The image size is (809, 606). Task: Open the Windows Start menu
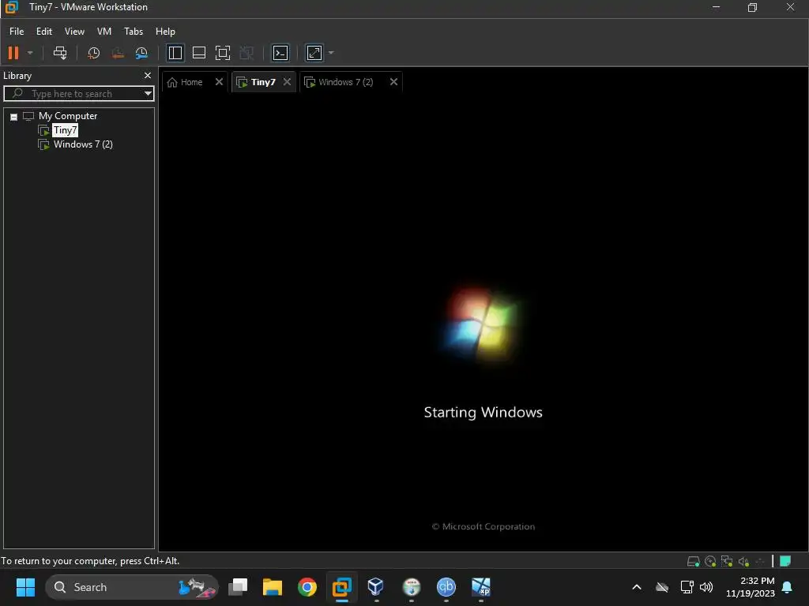point(25,587)
